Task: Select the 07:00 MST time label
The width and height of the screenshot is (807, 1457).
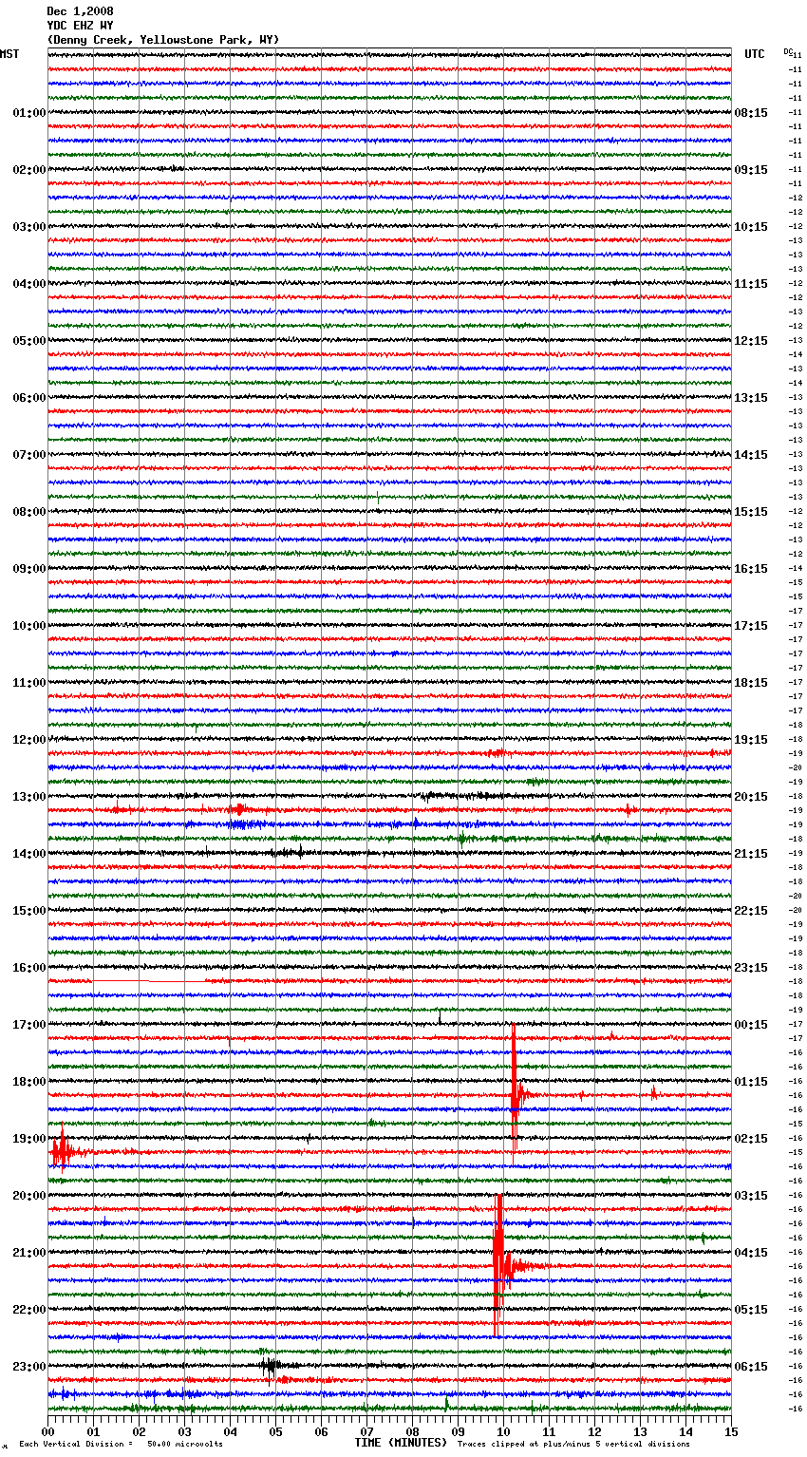Action: point(29,455)
